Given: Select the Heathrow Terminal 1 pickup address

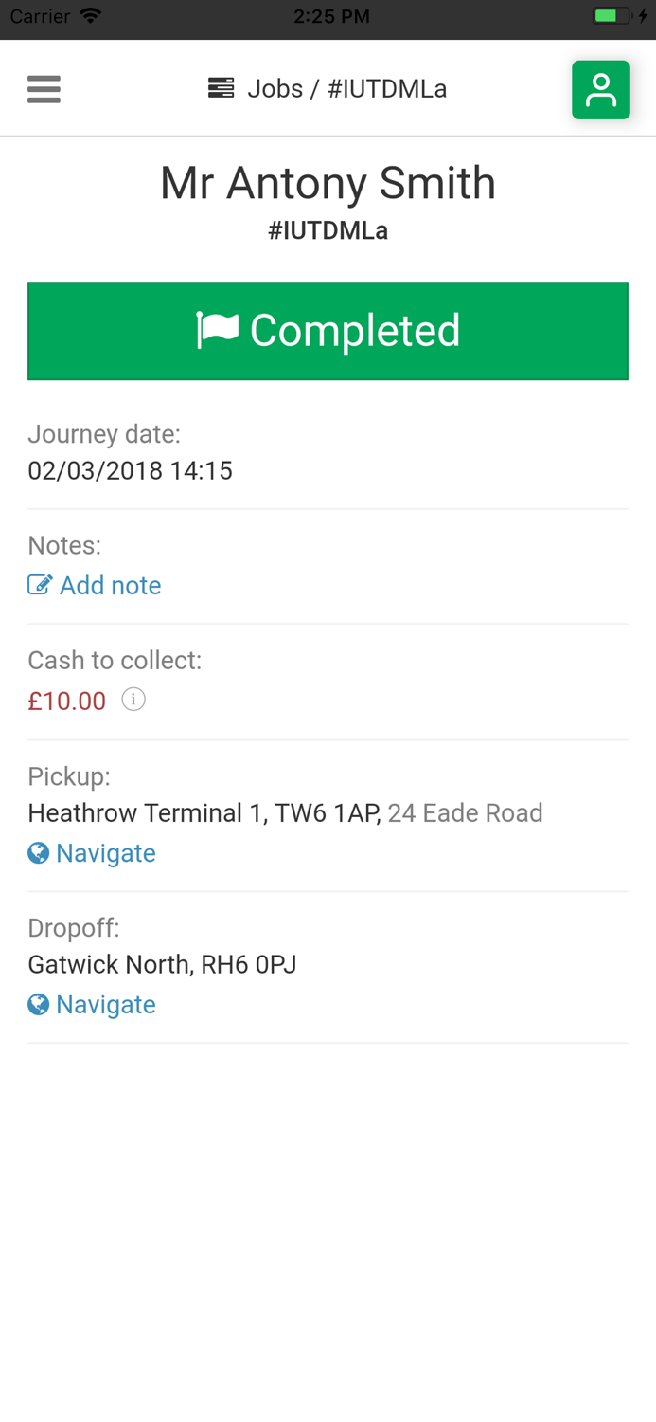Looking at the screenshot, I should tap(204, 812).
